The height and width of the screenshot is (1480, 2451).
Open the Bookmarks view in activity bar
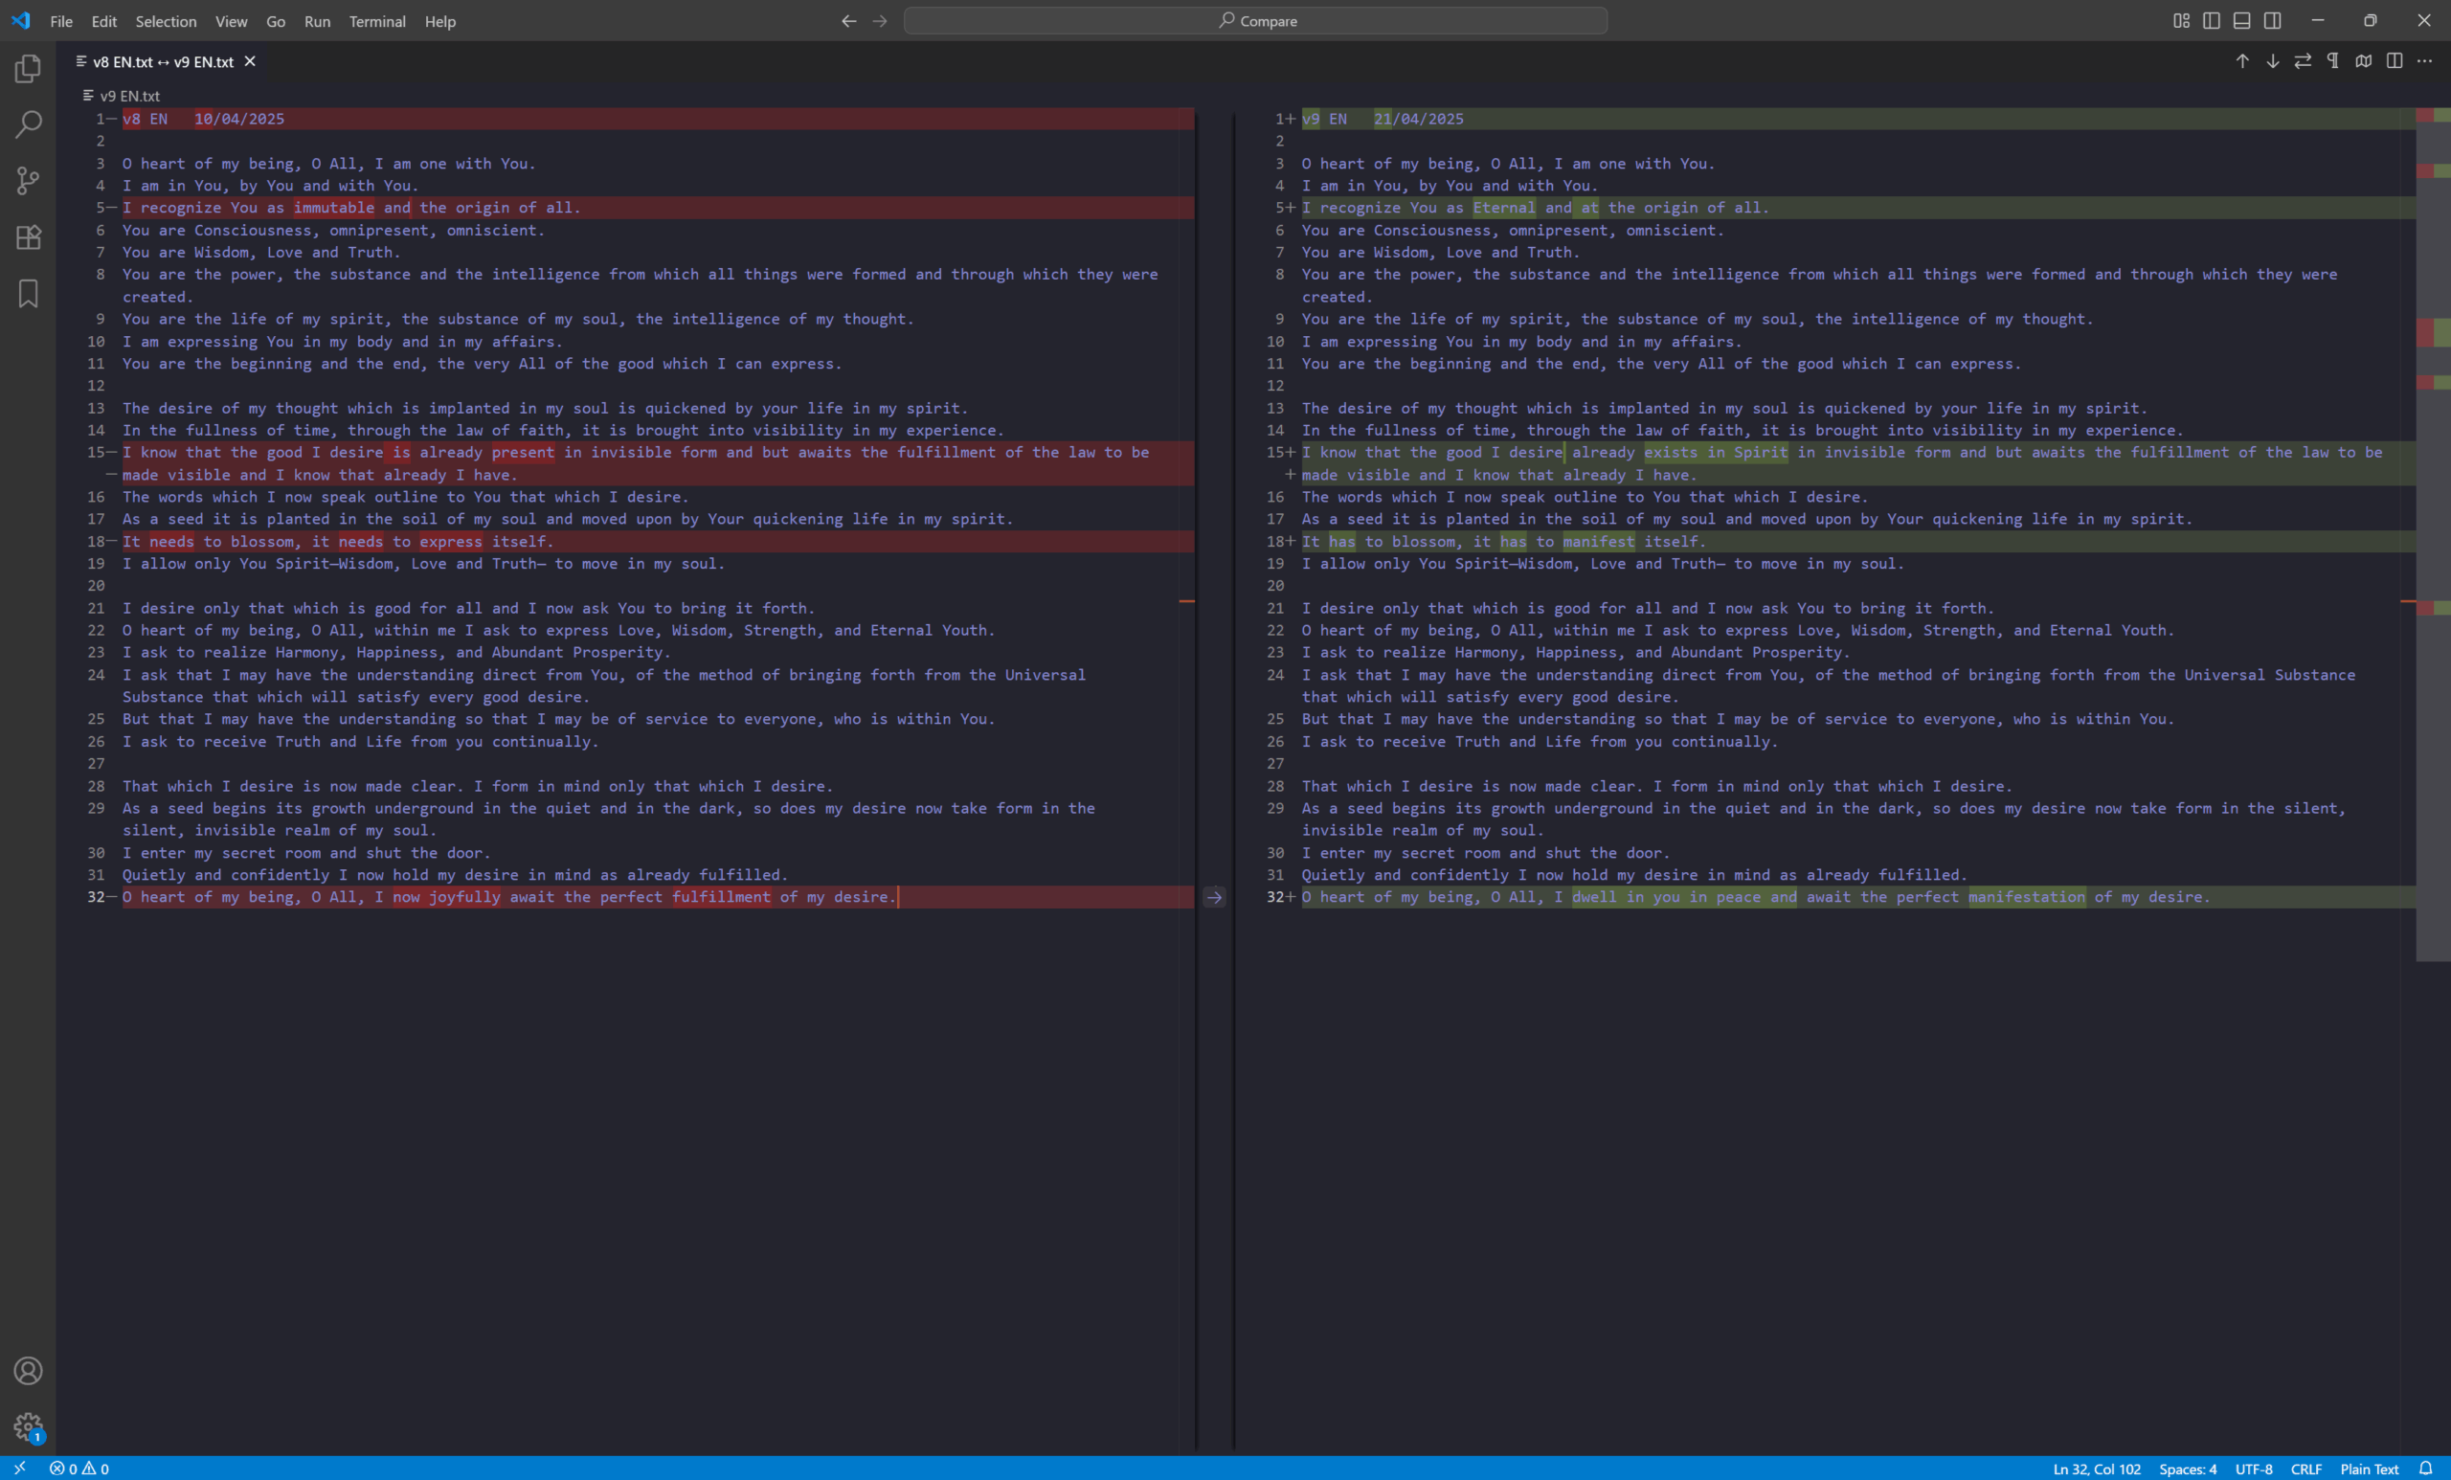28,293
